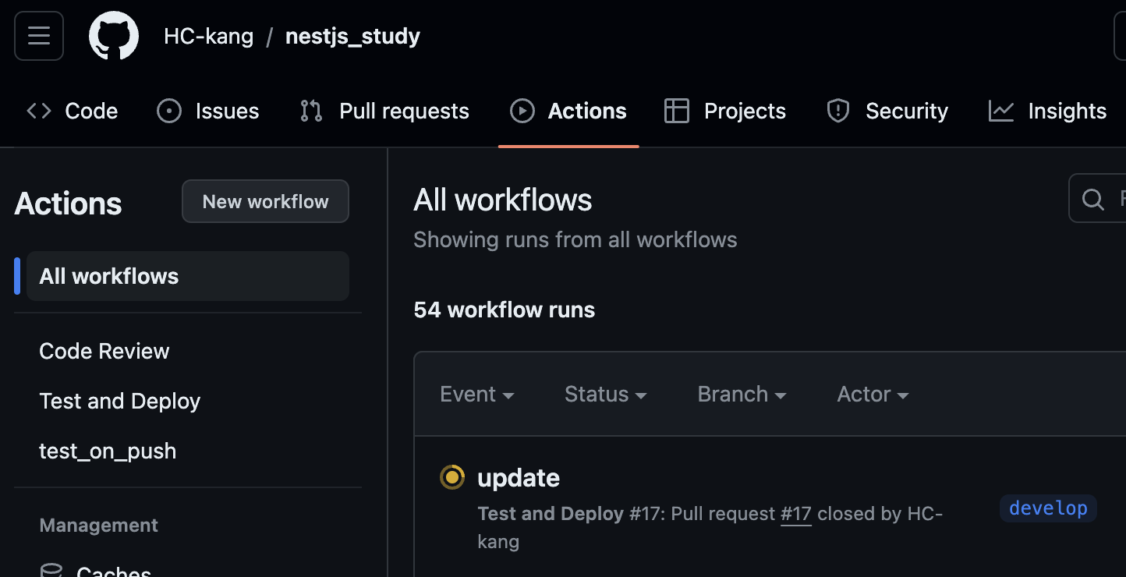Click the Insights graph icon
The height and width of the screenshot is (577, 1126).
click(x=1001, y=112)
